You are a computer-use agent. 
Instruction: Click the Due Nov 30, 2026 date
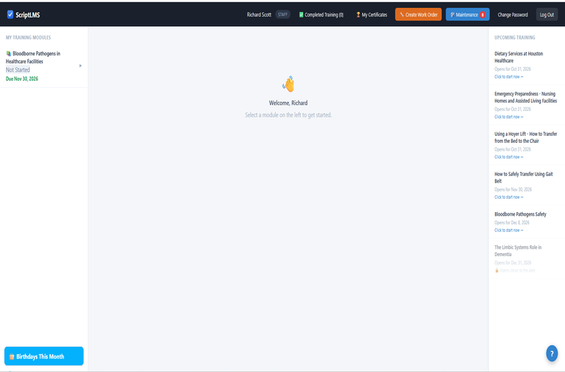(22, 79)
